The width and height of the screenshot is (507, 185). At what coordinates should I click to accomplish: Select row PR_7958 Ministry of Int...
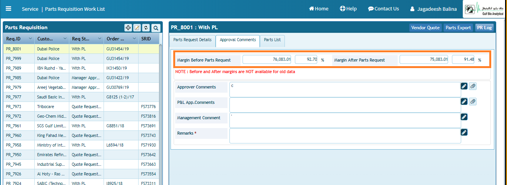pyautogui.click(x=81, y=145)
